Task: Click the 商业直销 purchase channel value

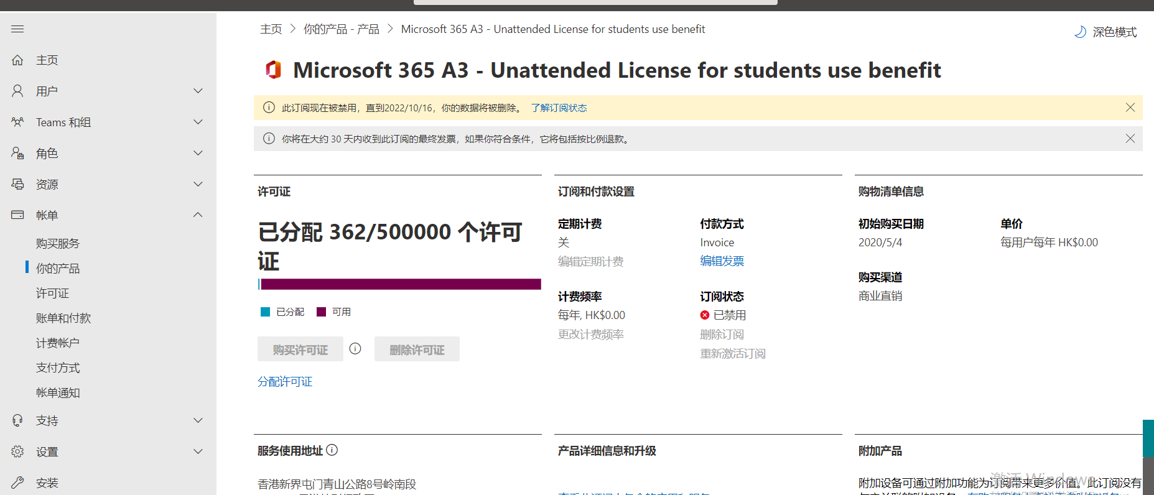Action: point(880,296)
